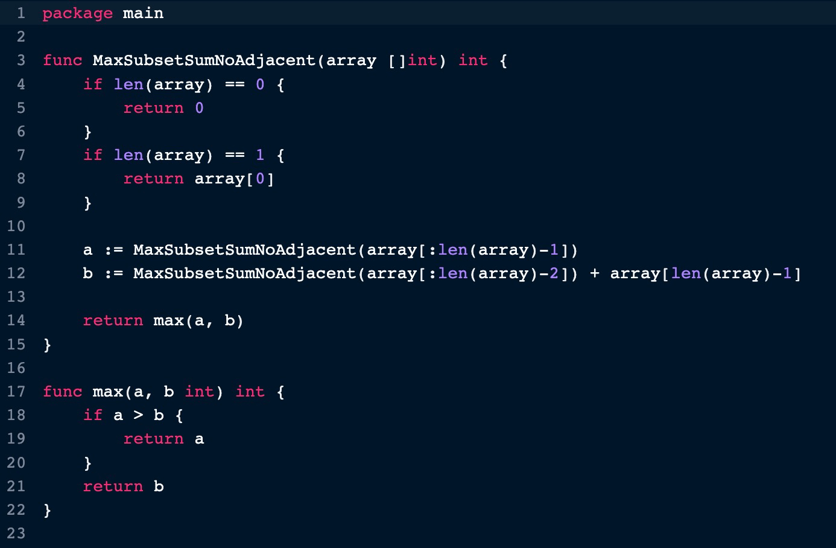Click line number 23 in the gutter

pos(16,534)
